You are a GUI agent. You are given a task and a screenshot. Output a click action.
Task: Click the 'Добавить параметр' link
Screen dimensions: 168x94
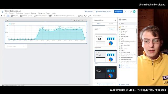[125, 67]
